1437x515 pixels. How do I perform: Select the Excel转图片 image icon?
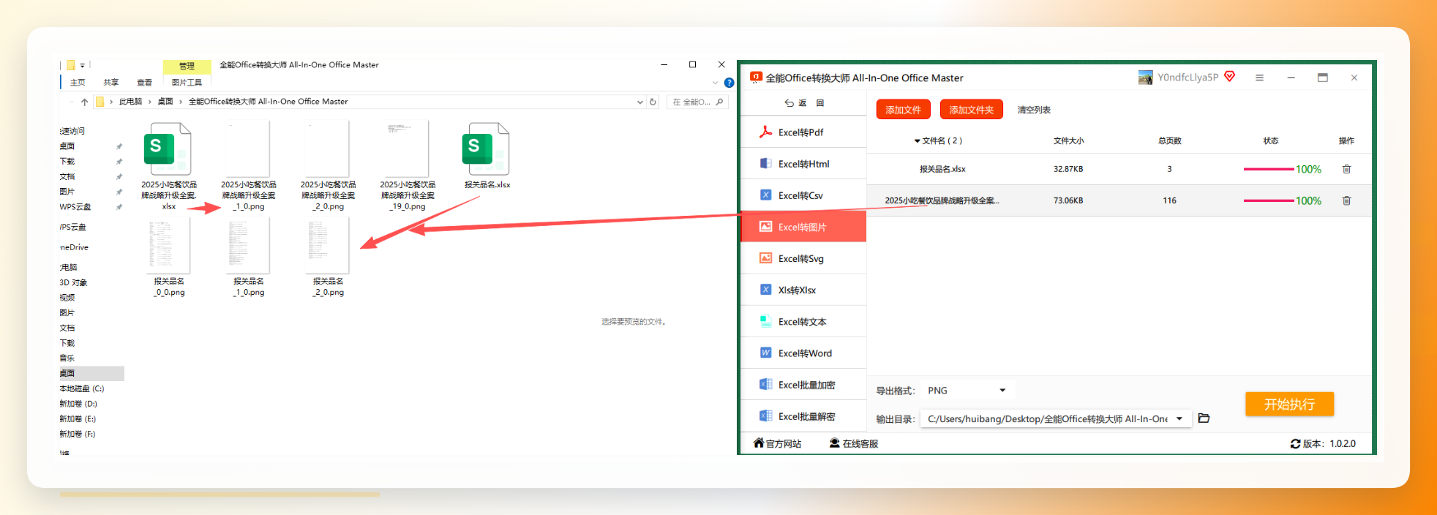(x=765, y=227)
